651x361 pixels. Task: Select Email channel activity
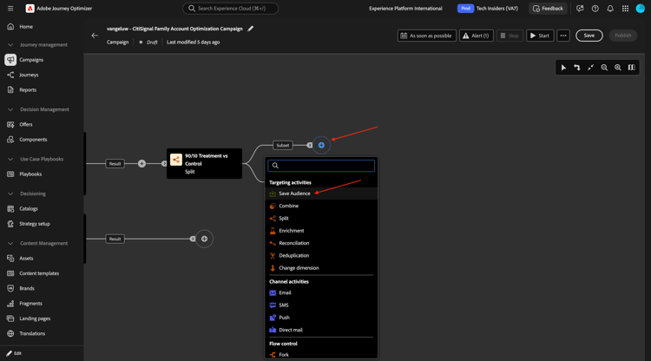point(321,292)
